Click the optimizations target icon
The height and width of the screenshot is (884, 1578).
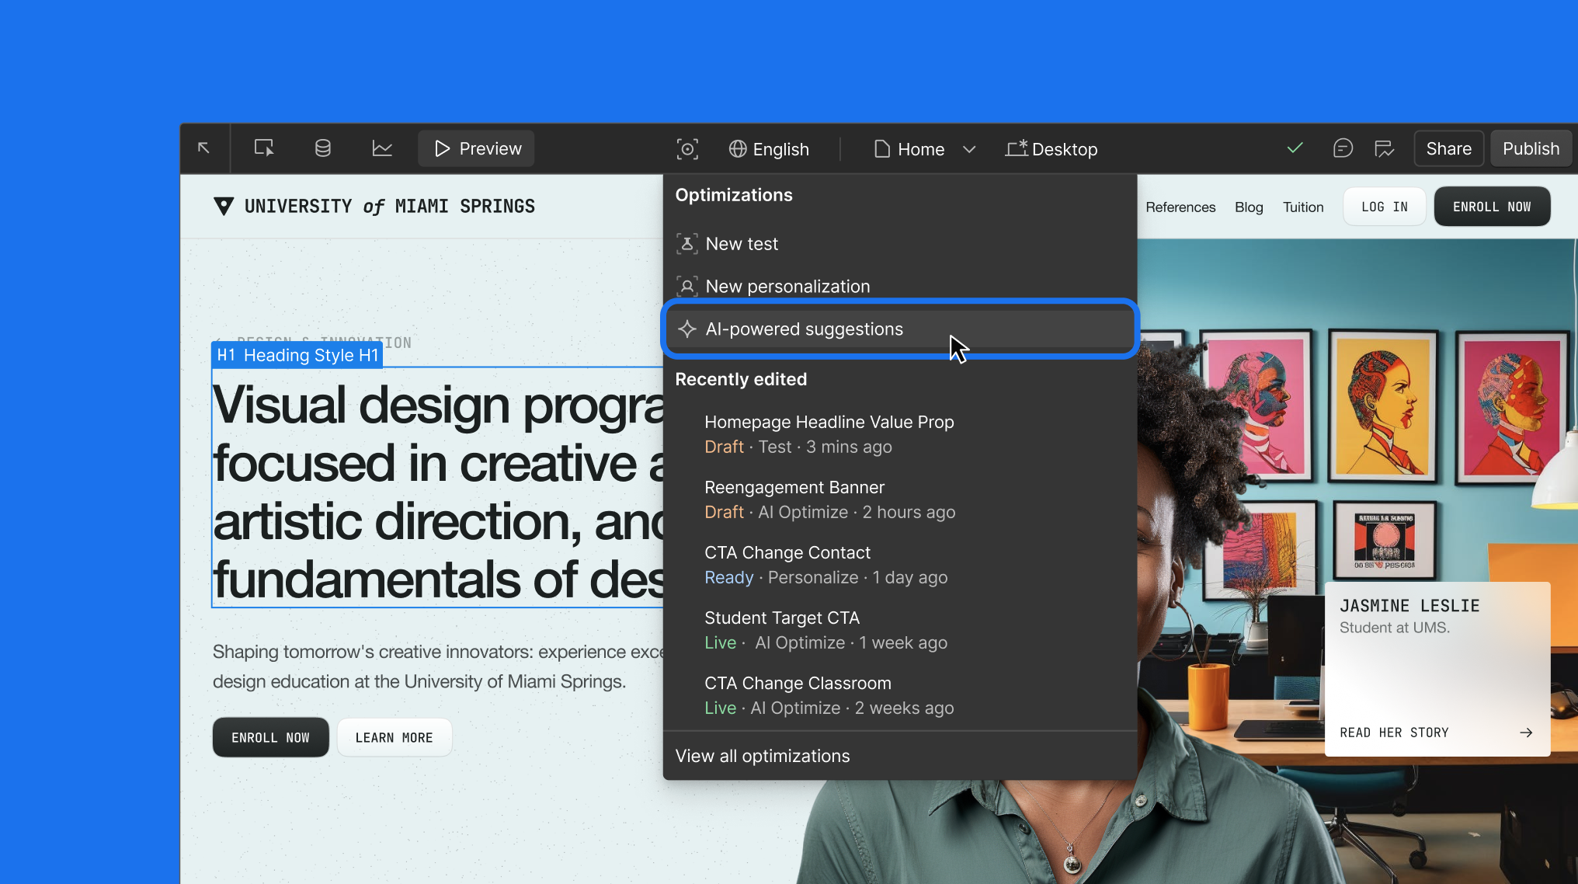[687, 149]
